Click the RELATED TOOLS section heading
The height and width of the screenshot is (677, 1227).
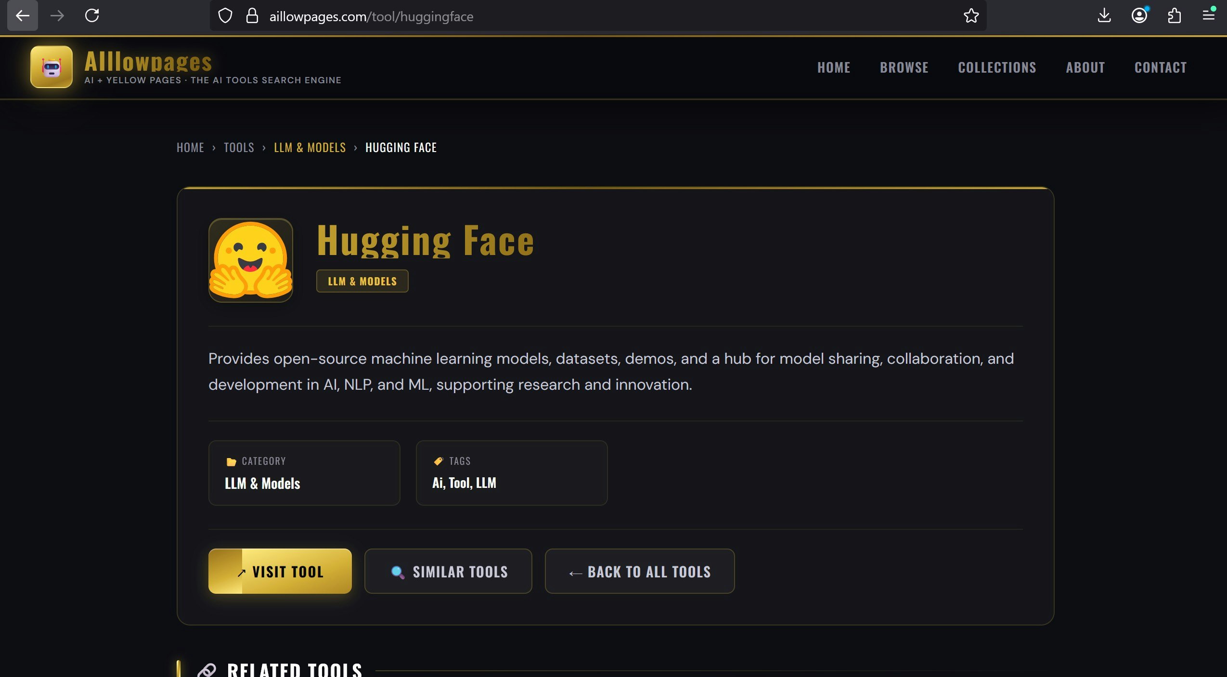(x=294, y=670)
